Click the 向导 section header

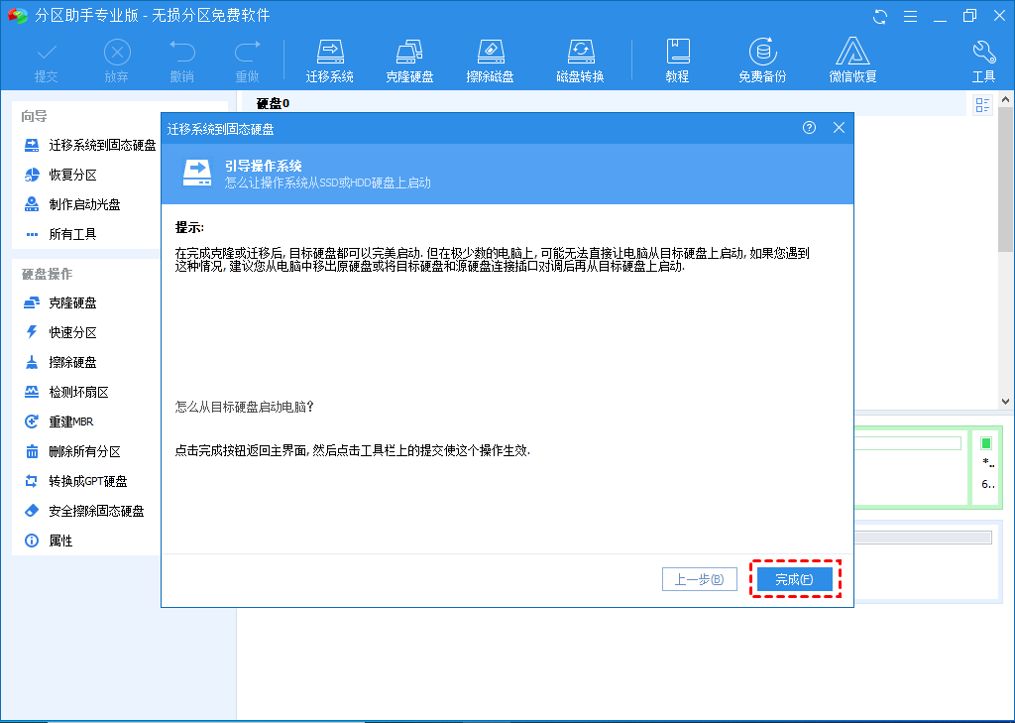coord(34,117)
